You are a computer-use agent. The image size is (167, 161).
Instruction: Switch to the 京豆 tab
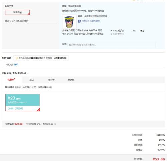click(31, 80)
